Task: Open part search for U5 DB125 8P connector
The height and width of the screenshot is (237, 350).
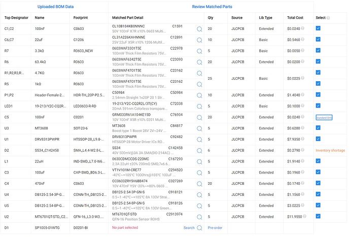Action: (199, 206)
